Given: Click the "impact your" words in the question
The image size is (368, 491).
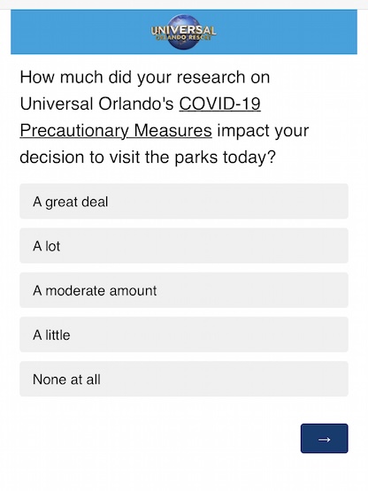Looking at the screenshot, I should pos(263,131).
